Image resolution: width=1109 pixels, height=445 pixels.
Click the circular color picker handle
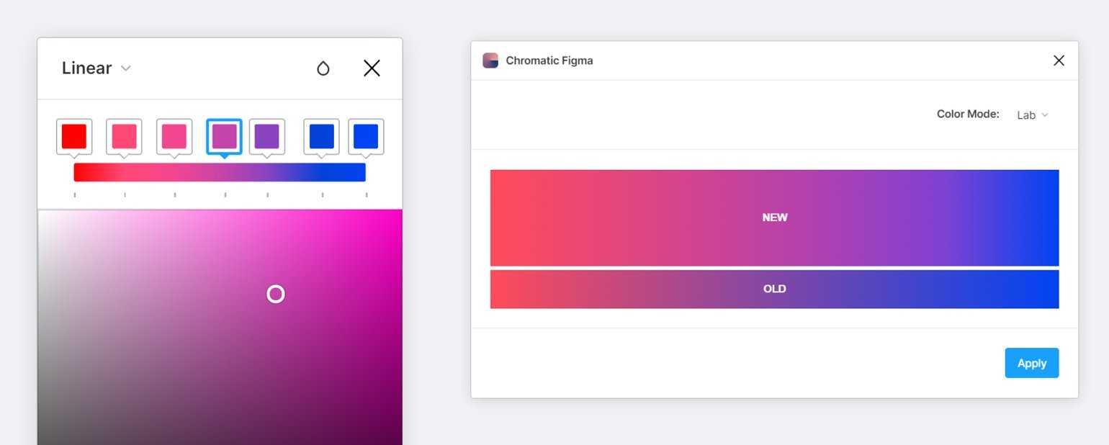[x=276, y=294]
